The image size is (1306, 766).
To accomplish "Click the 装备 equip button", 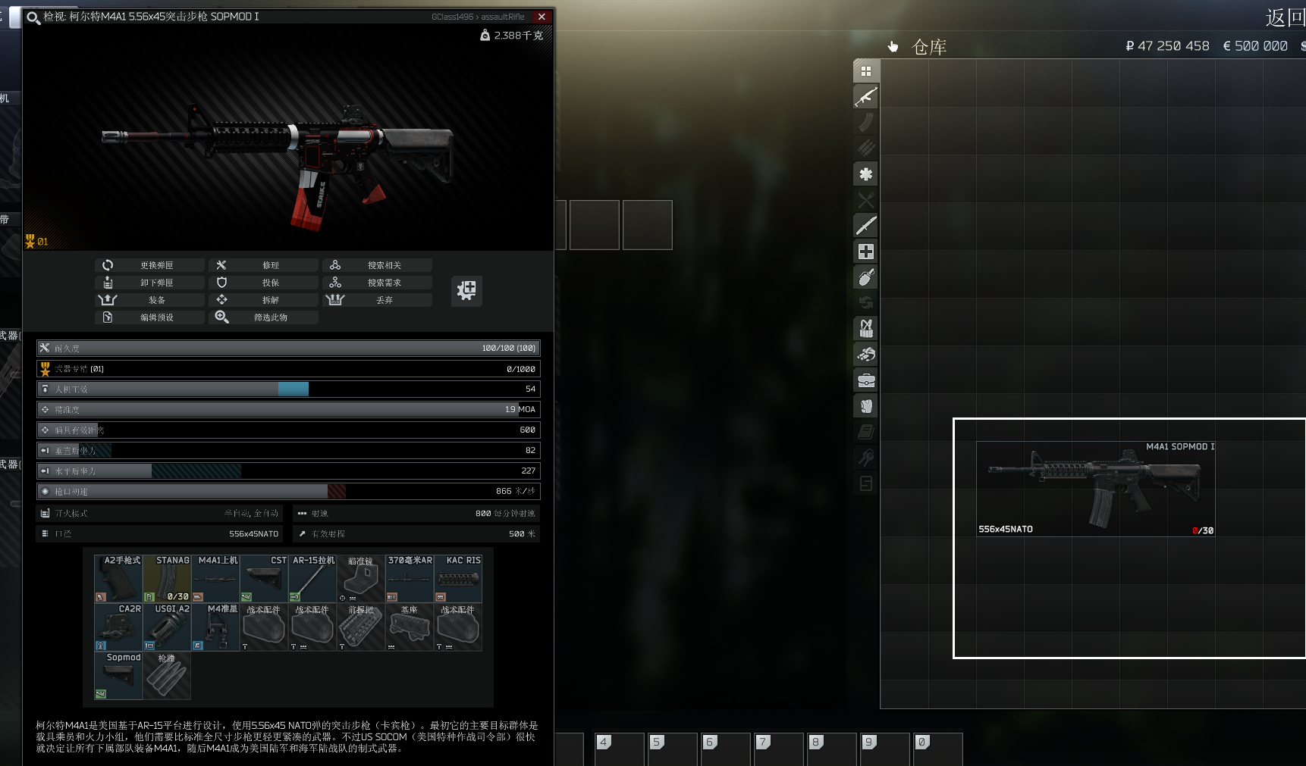I will point(149,300).
